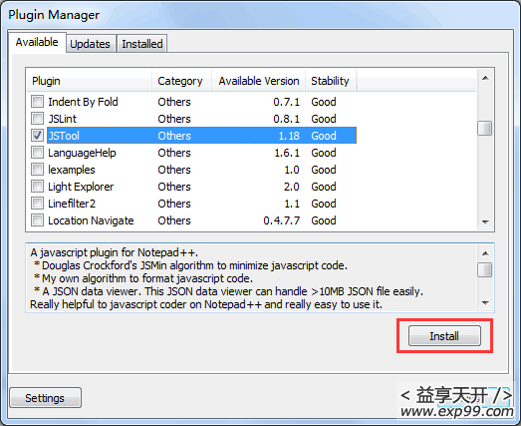This screenshot has height=426, width=521.
Task: Click plugin list scrollbar up arrow
Action: 485,78
